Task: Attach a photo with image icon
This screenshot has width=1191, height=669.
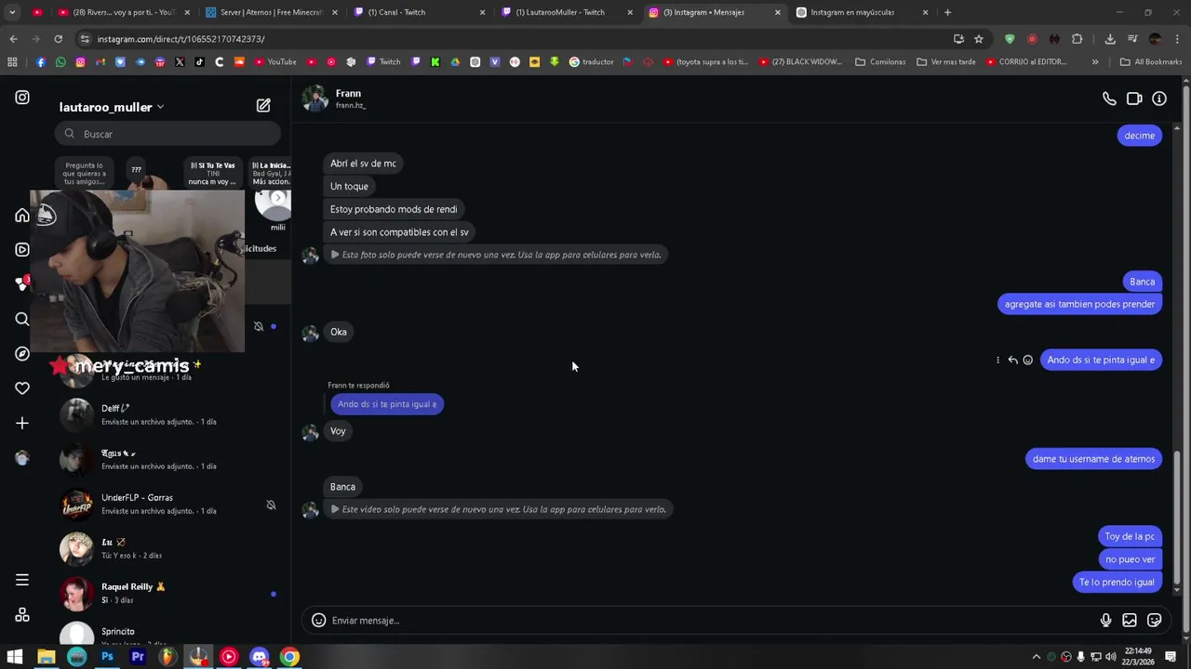Action: coord(1130,621)
